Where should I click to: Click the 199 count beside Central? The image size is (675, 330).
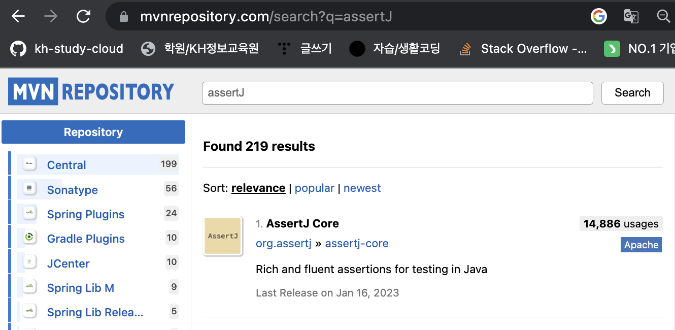(168, 164)
